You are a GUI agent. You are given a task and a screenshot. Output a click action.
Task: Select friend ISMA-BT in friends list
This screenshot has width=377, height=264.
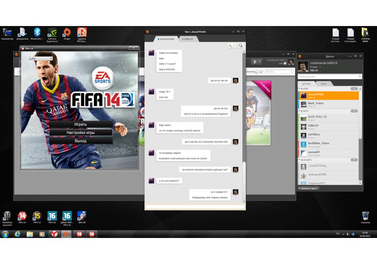pos(328,127)
